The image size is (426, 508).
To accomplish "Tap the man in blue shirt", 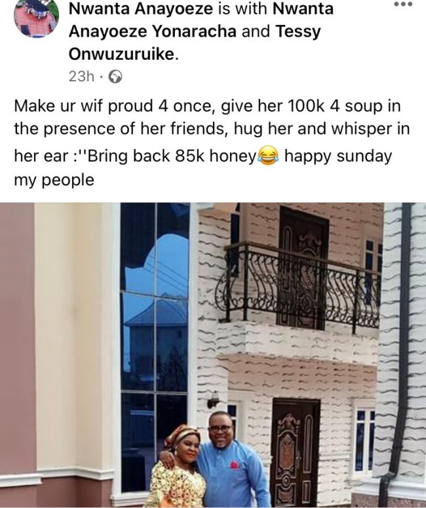I will coord(231,462).
